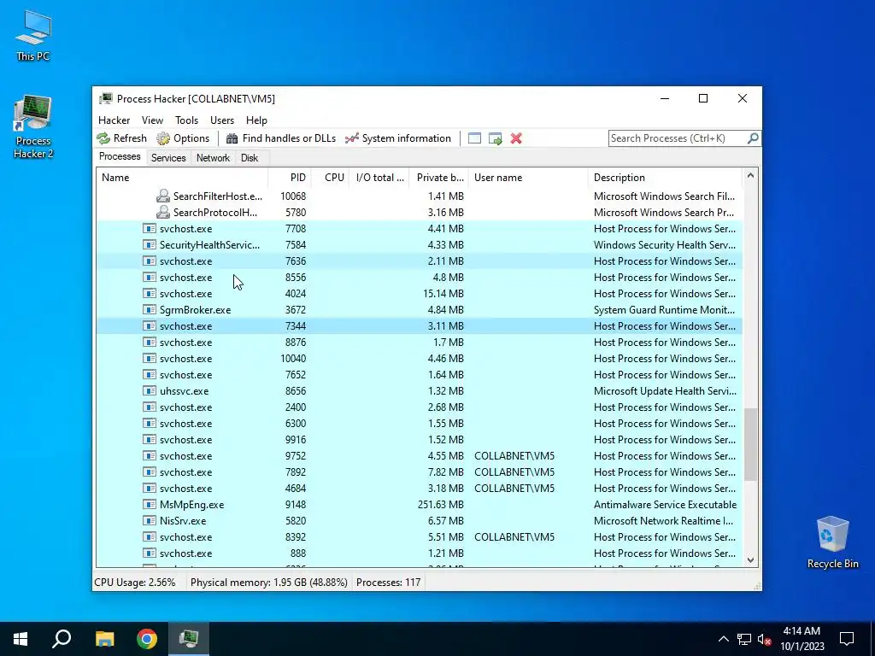Select svchost.exe with PID 8556
875x656 pixels.
pos(419,278)
